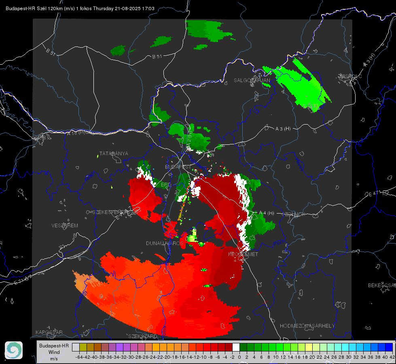
Task: Select the SZEKSZARD city label
Action: tap(143, 336)
